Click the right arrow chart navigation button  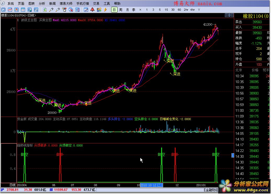[231, 15]
